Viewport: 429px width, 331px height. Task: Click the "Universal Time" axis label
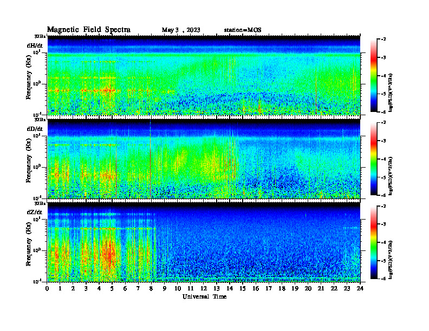coord(204,296)
